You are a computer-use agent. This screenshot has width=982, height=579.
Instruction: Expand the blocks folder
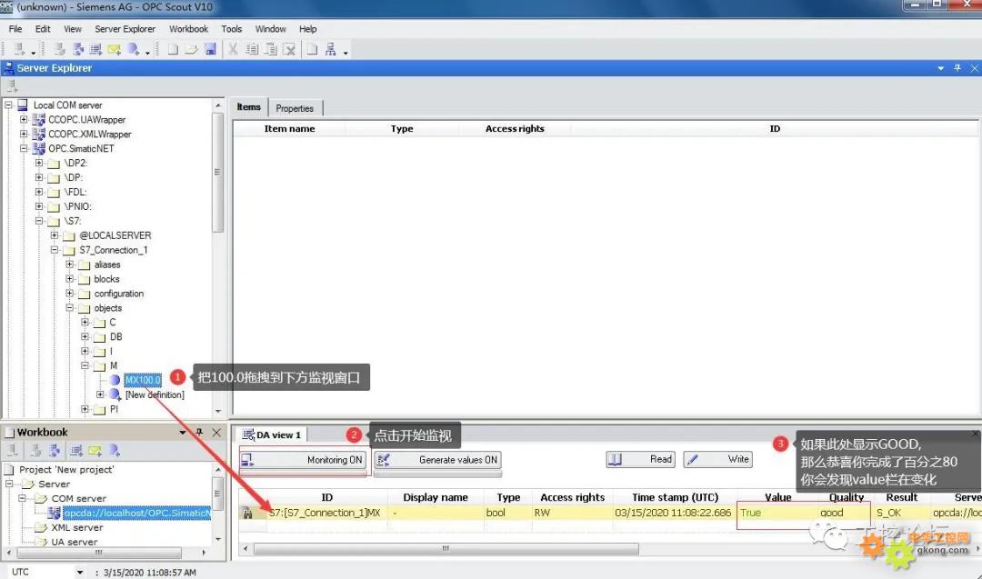69,278
